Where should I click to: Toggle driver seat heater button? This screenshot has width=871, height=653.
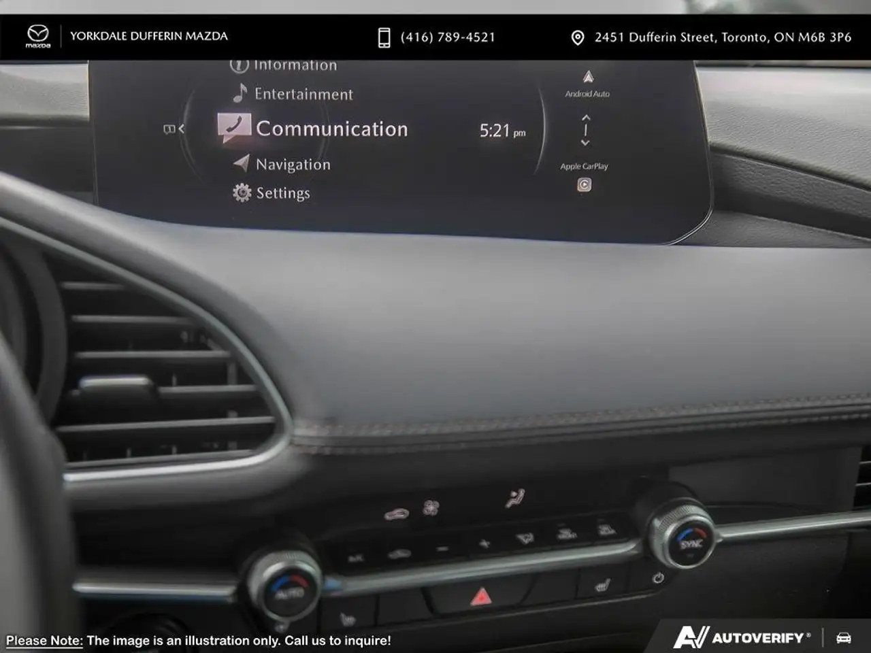tap(348, 619)
